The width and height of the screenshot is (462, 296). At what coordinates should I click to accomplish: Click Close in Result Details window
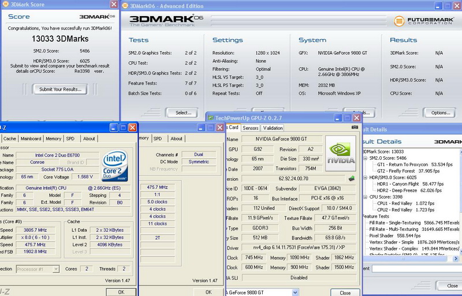(450, 286)
